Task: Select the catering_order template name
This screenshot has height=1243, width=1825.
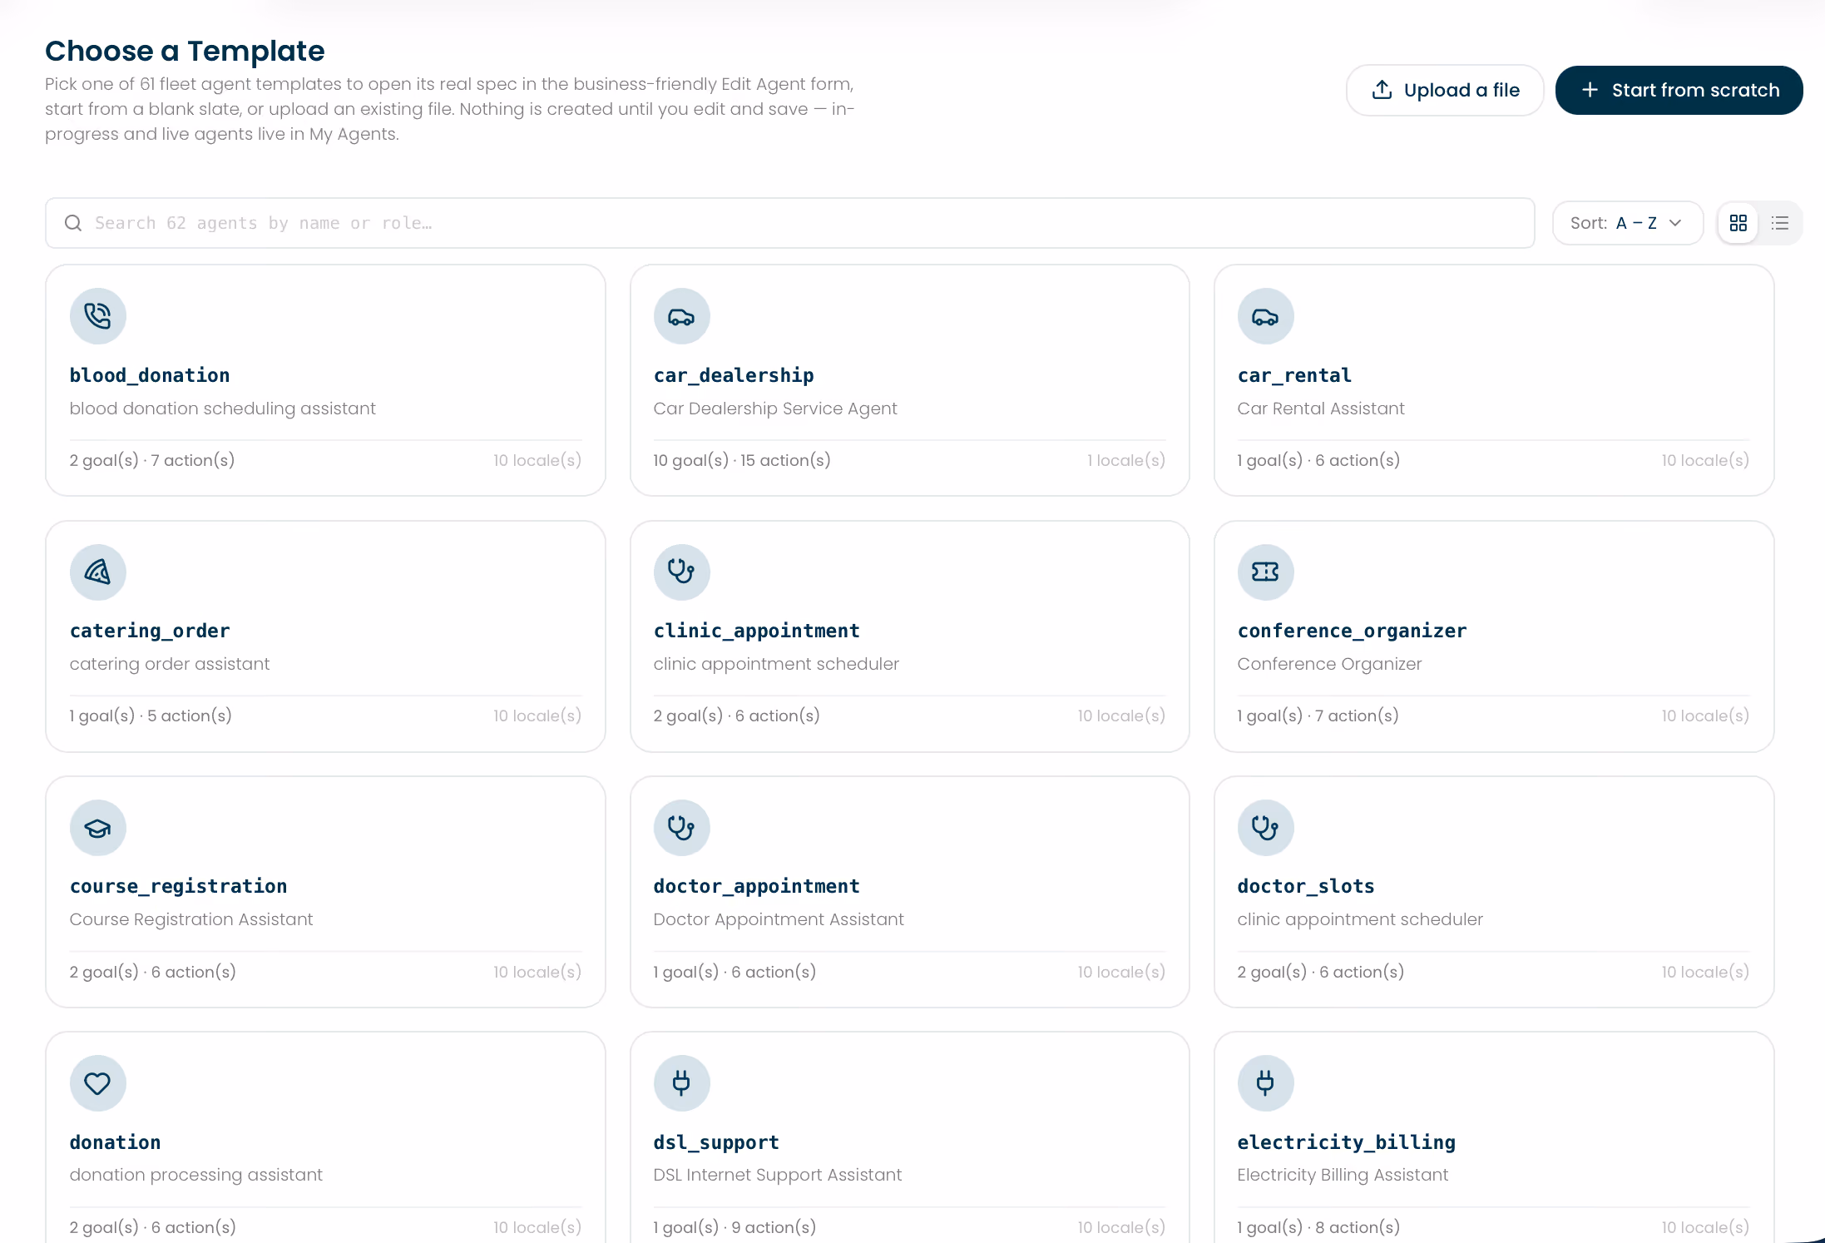Action: tap(150, 631)
